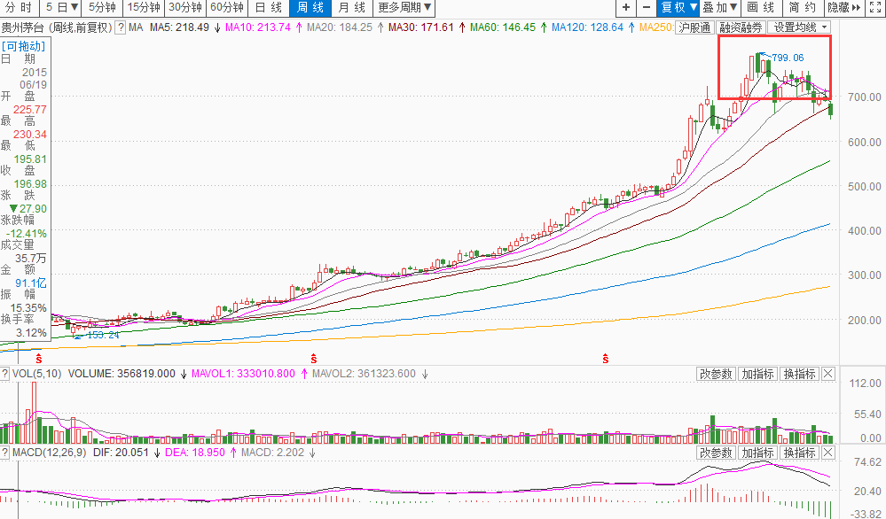Close the MACD indicator panel

click(828, 453)
